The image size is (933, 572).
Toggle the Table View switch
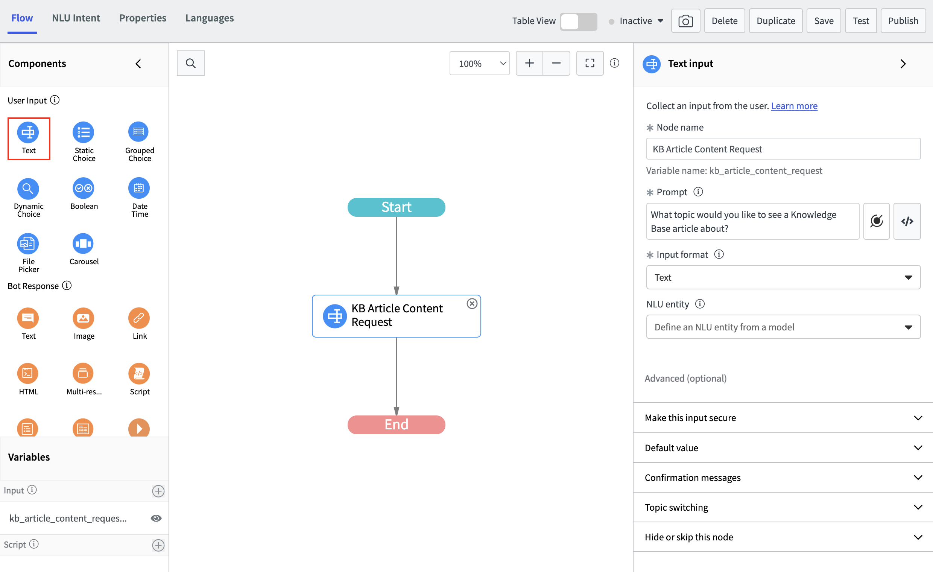point(578,21)
